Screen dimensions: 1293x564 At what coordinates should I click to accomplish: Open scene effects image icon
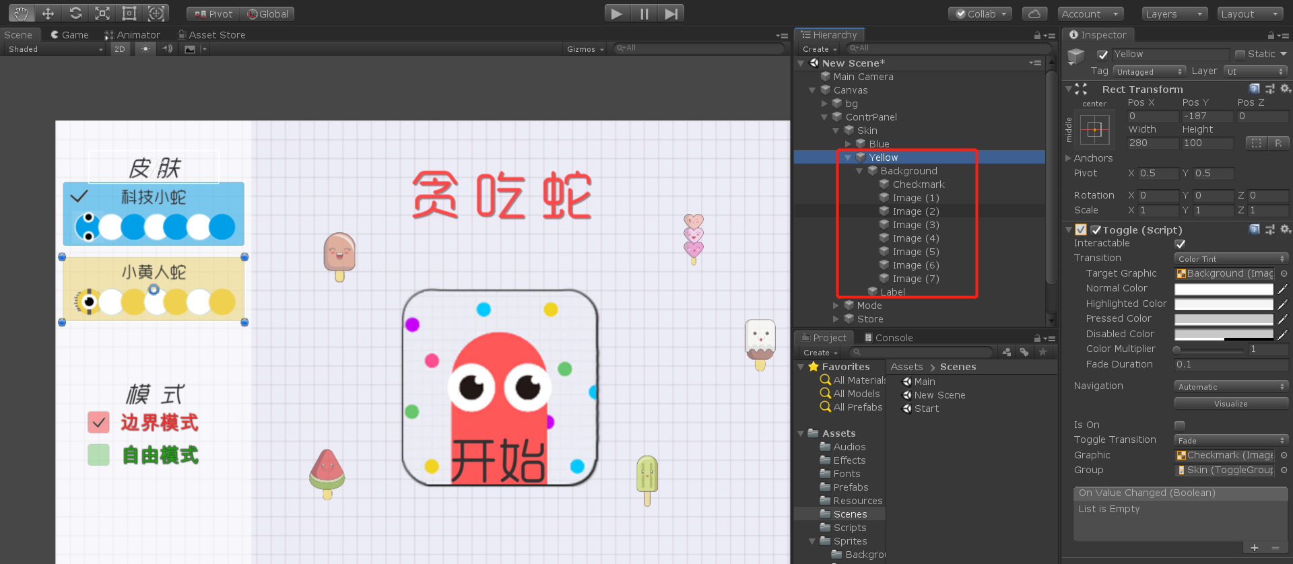coord(190,49)
